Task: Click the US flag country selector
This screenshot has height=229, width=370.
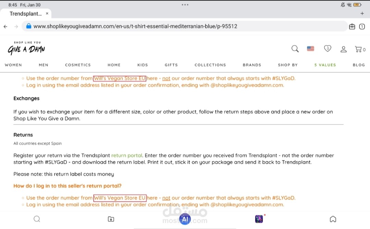Action: [310, 48]
